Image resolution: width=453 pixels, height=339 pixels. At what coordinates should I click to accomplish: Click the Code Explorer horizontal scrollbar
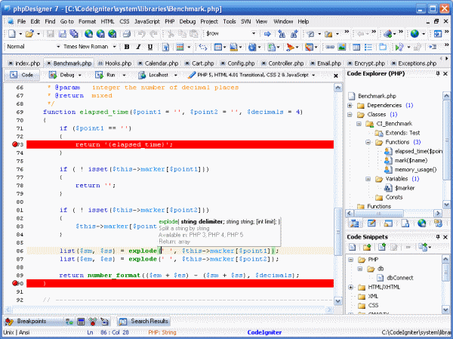point(378,214)
